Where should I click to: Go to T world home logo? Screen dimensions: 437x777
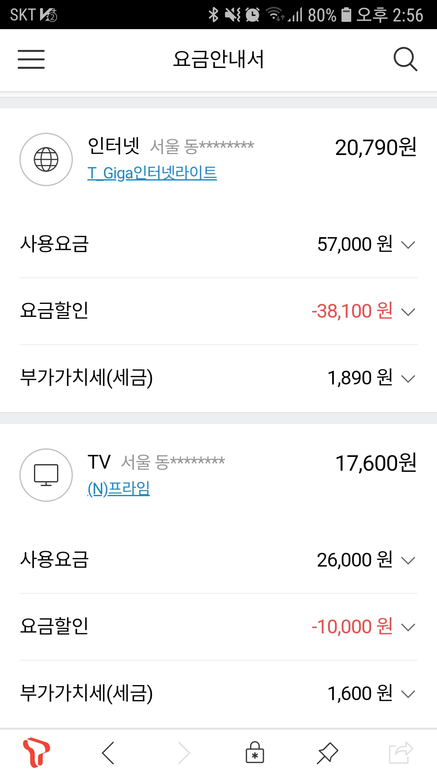point(36,753)
